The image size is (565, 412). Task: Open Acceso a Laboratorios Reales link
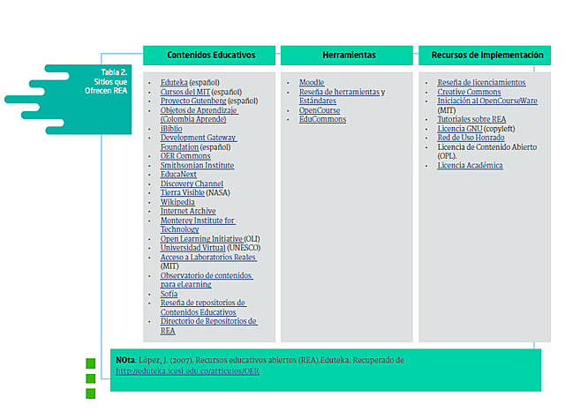point(208,257)
